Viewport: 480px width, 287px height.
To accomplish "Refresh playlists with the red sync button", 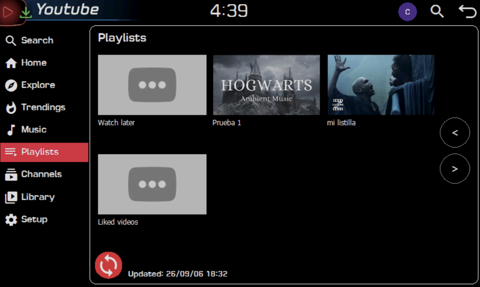I will pyautogui.click(x=109, y=265).
